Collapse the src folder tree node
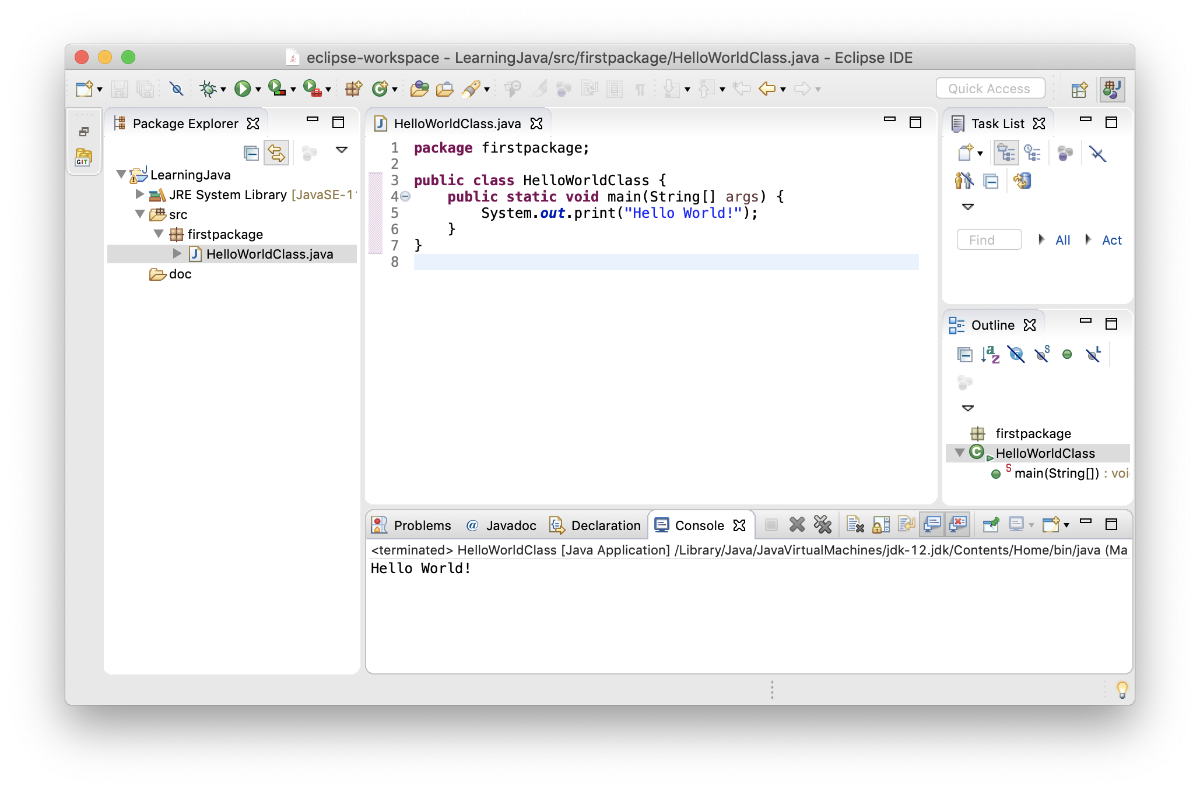The image size is (1200, 791). pos(140,214)
